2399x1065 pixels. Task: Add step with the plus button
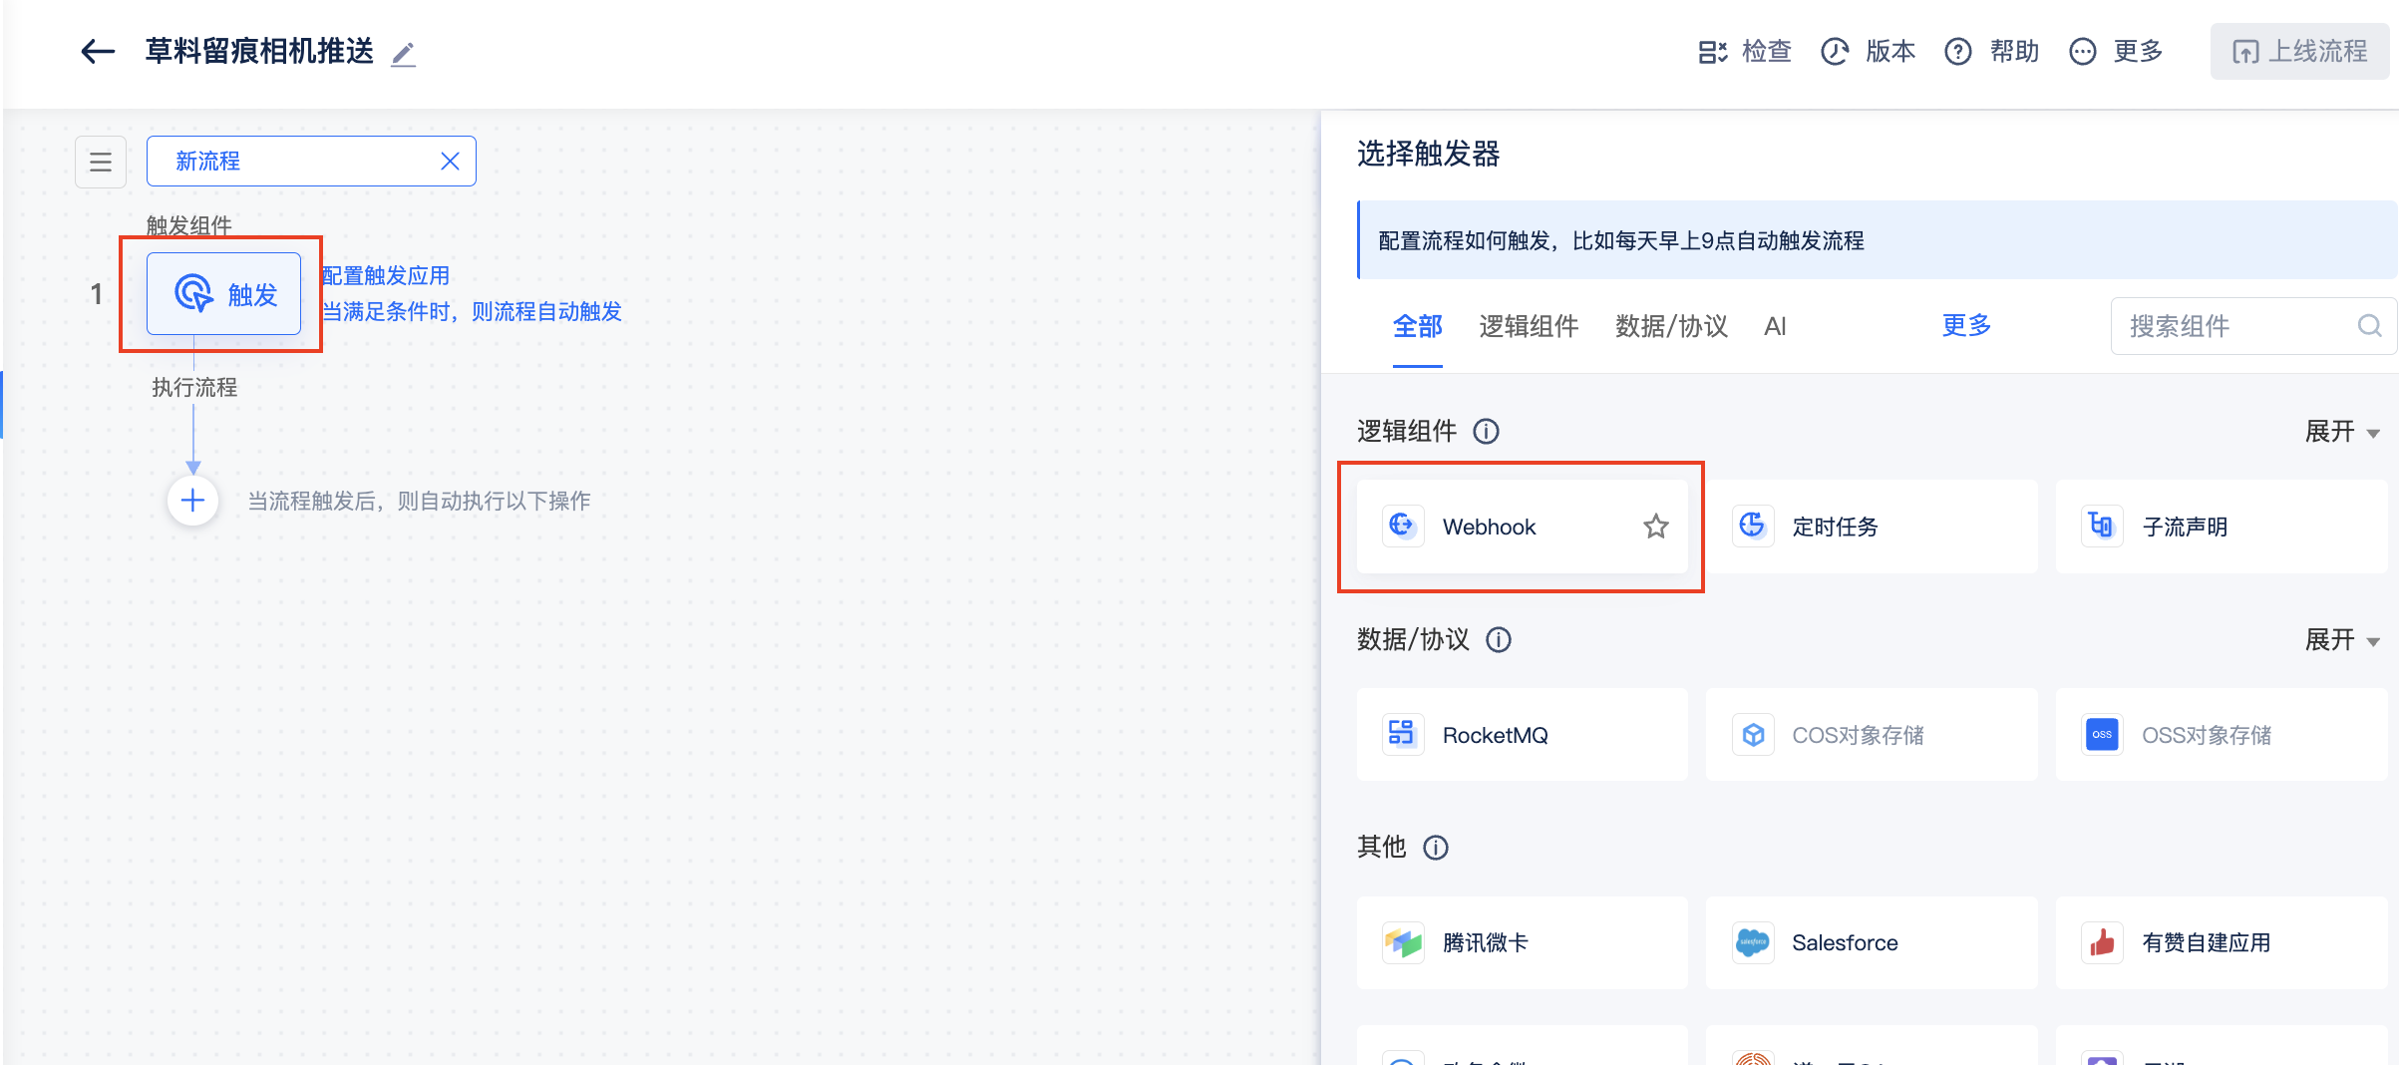click(193, 501)
